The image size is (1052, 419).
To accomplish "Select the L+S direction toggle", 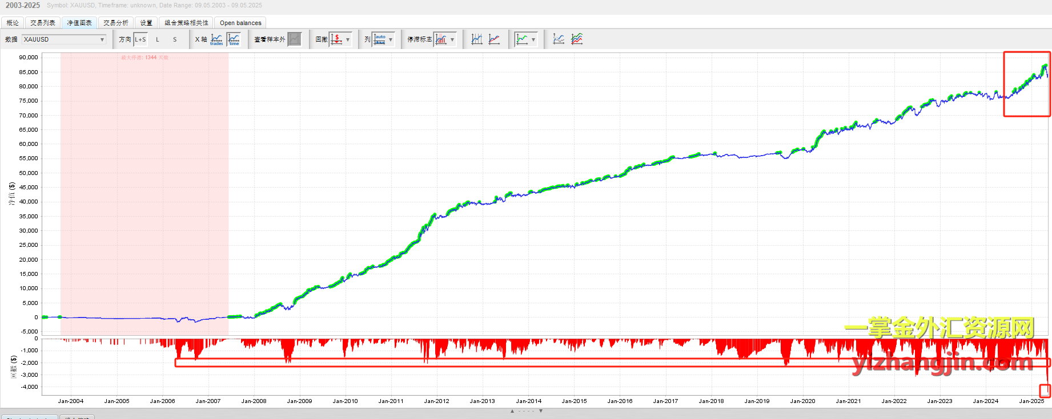I will pyautogui.click(x=140, y=39).
